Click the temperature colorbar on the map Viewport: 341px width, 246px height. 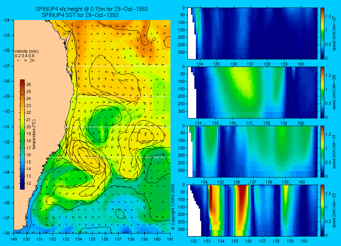click(x=22, y=134)
